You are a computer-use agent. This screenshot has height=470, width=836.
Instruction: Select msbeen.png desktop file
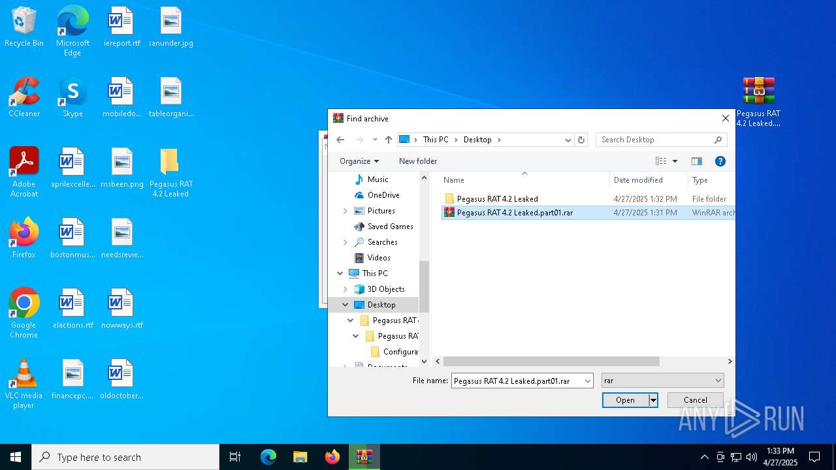point(121,168)
